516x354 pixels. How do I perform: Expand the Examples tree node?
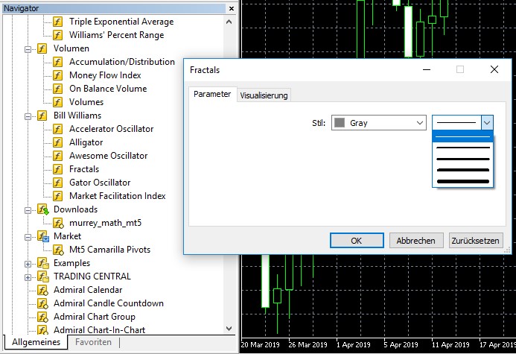(x=28, y=264)
